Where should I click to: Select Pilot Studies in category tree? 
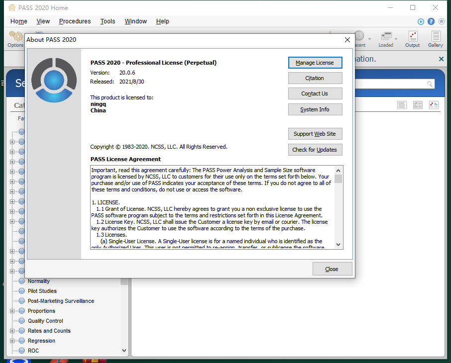pos(42,291)
